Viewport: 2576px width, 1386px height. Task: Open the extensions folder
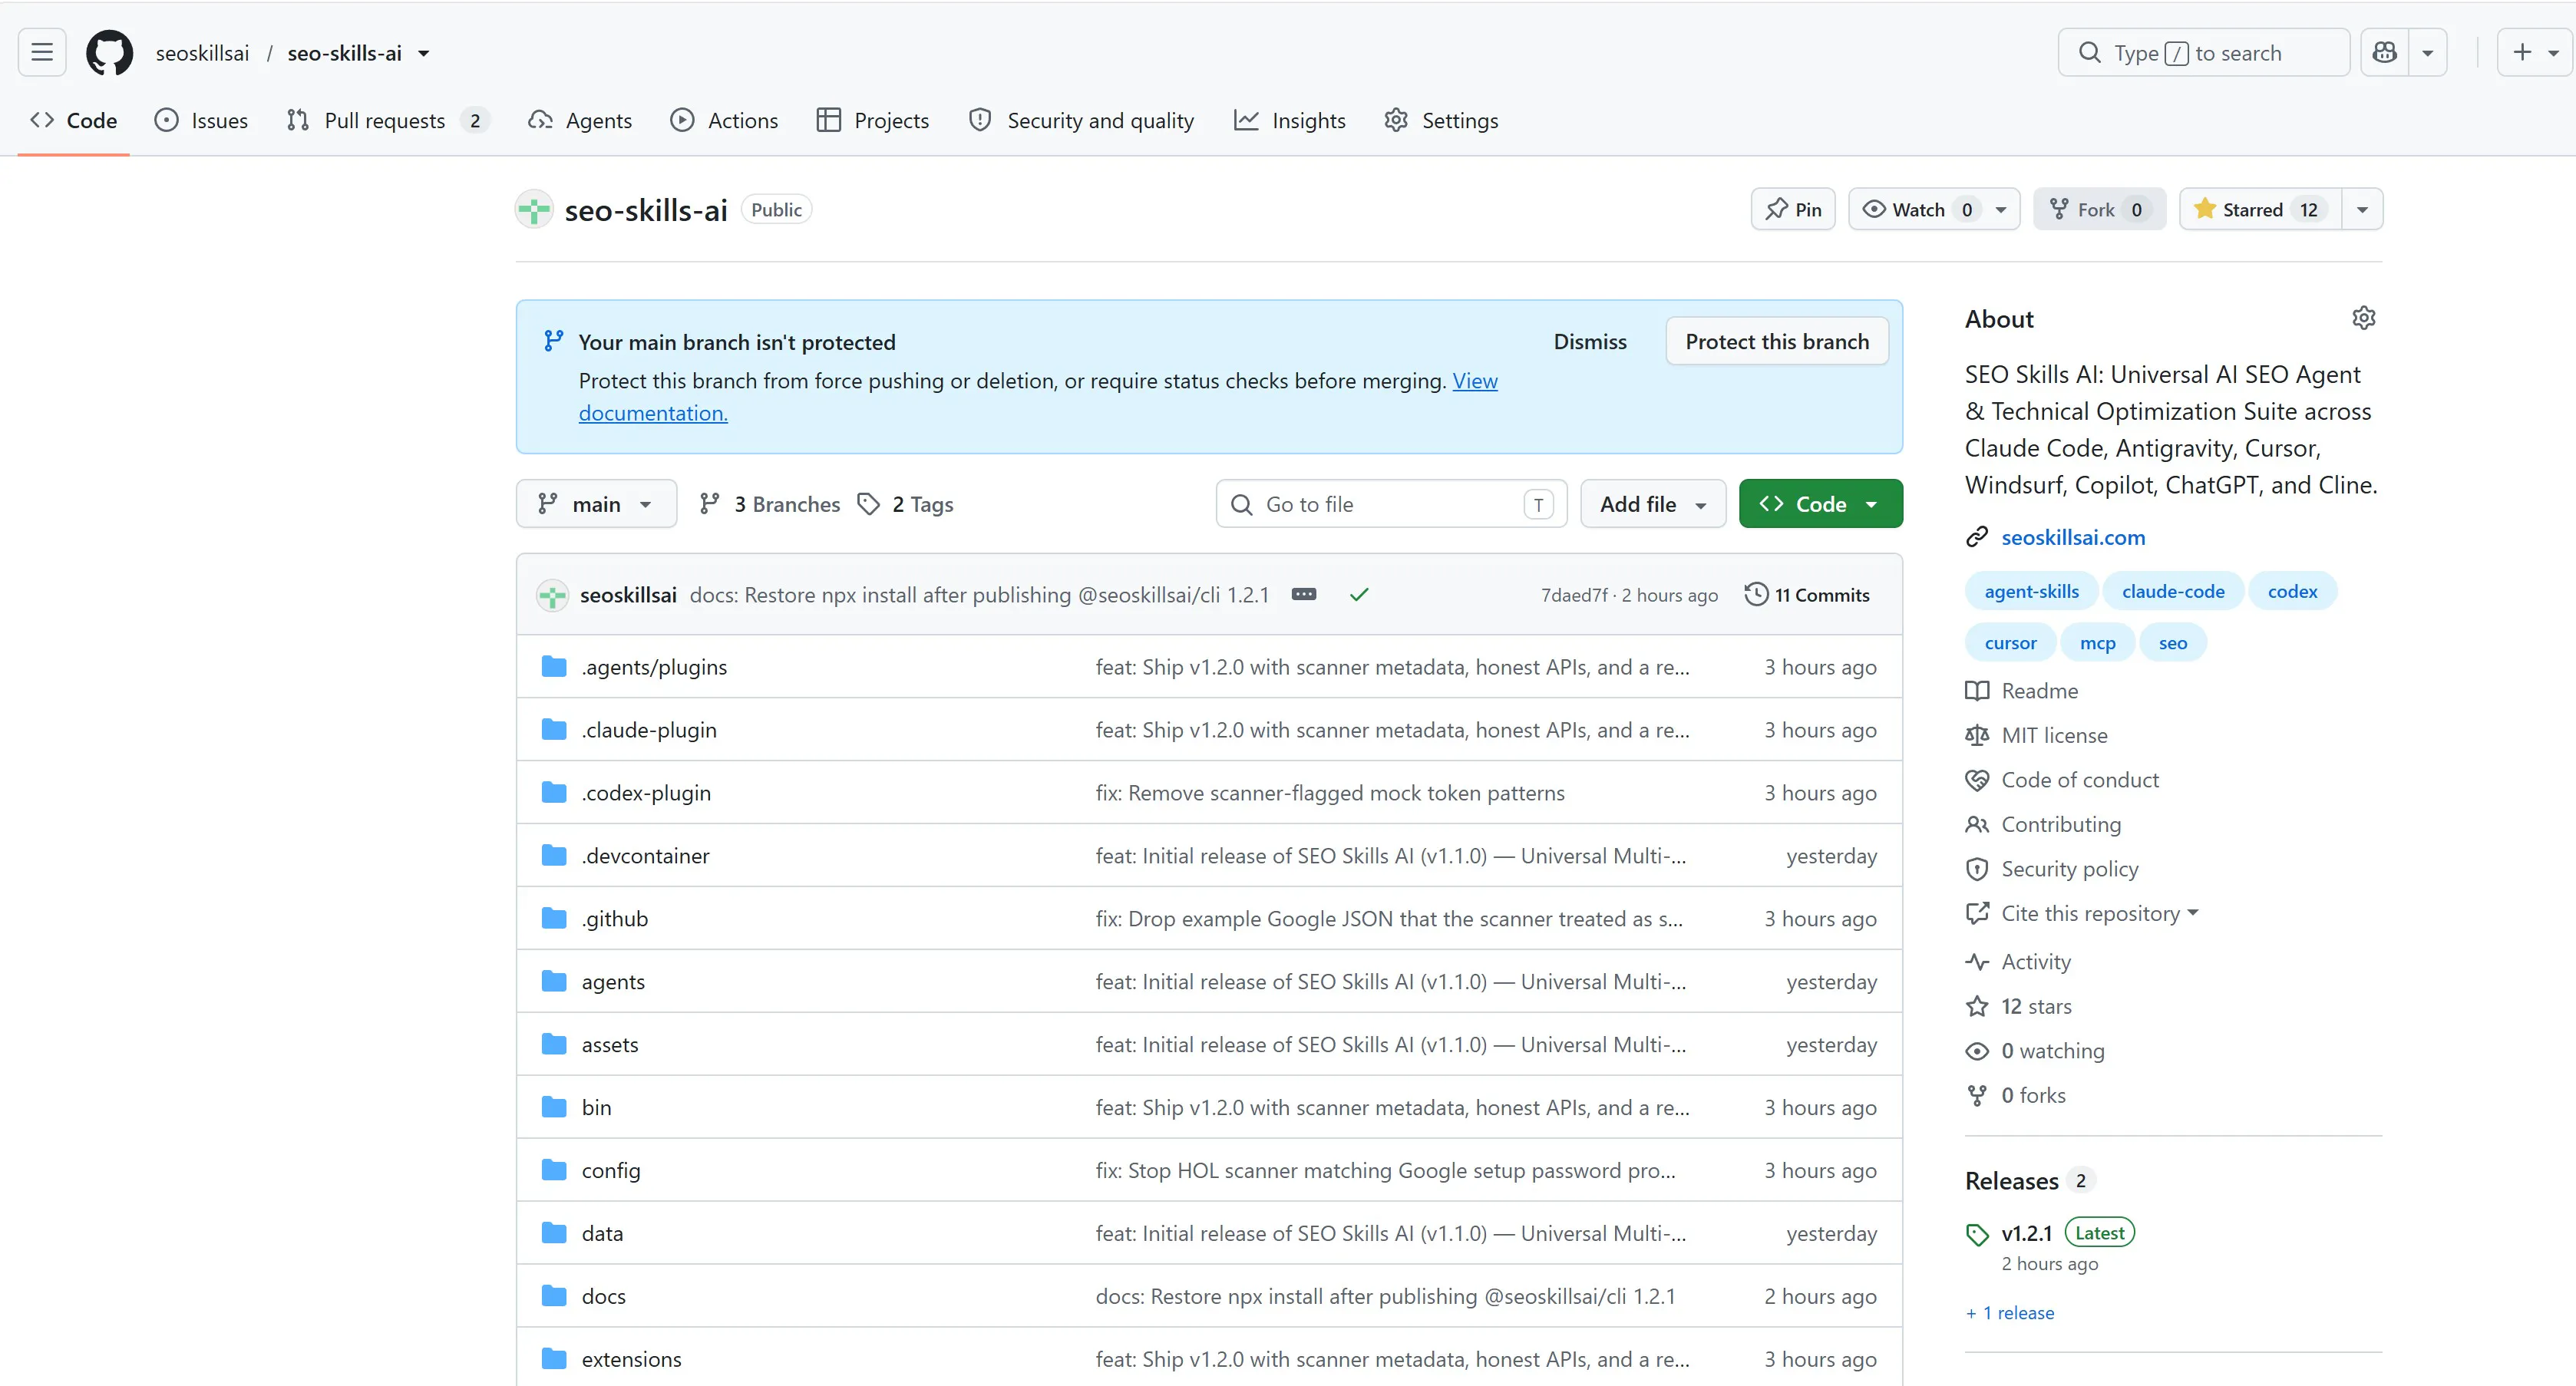[x=631, y=1360]
